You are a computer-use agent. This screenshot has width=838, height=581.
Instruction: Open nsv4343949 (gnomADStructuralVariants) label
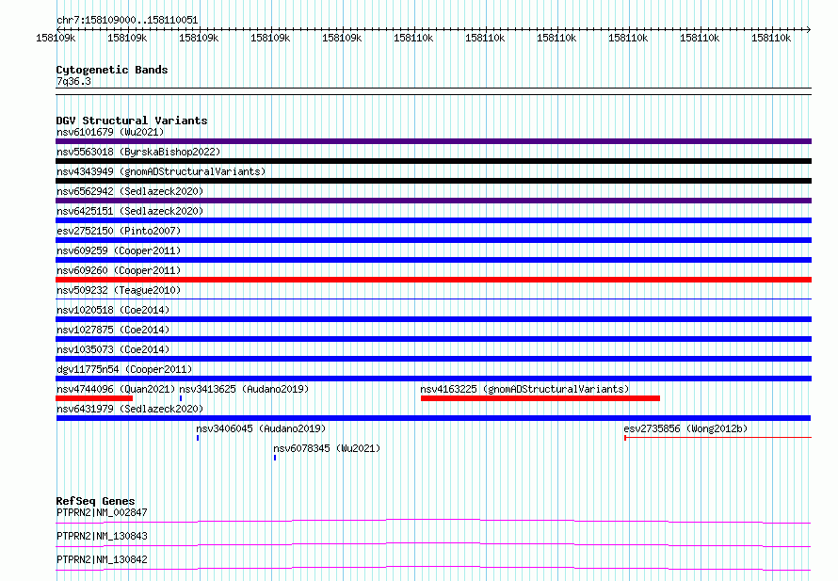pyautogui.click(x=161, y=171)
